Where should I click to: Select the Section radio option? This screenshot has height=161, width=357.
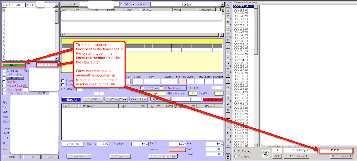click(x=133, y=4)
